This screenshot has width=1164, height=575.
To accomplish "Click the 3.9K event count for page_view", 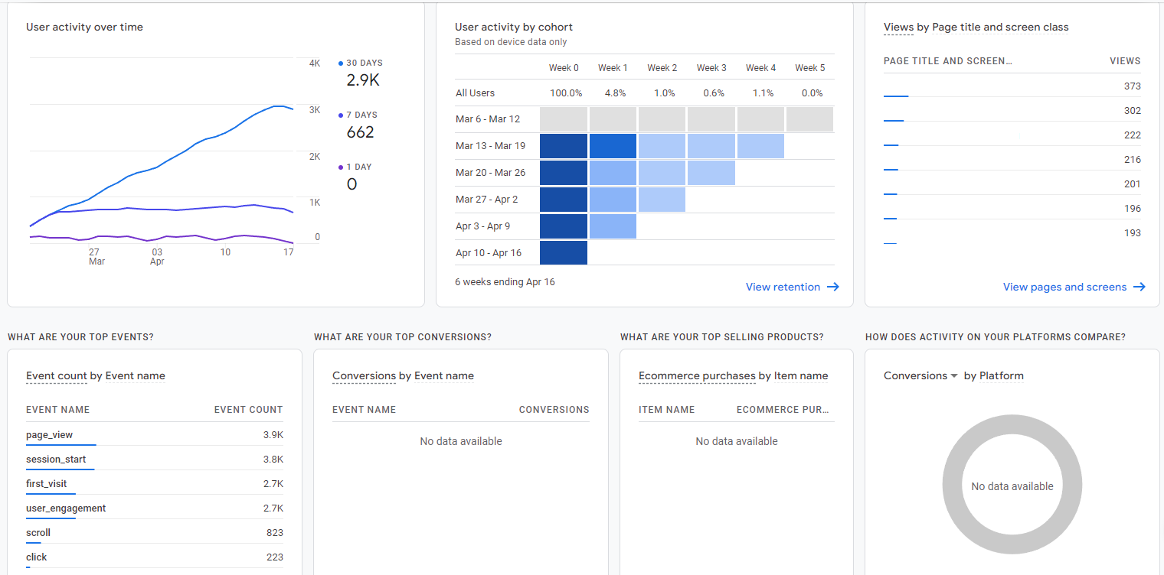I will [x=273, y=434].
